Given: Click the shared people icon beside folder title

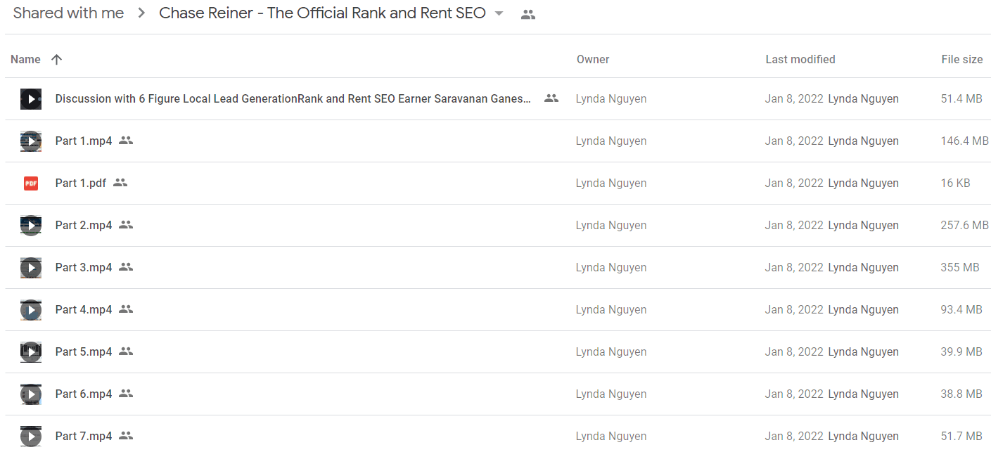Looking at the screenshot, I should pos(528,14).
